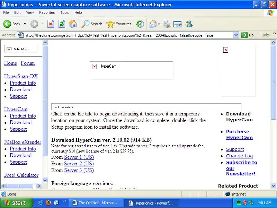Click main page scroll-down arrow
The width and height of the screenshot is (277, 208).
click(x=273, y=186)
